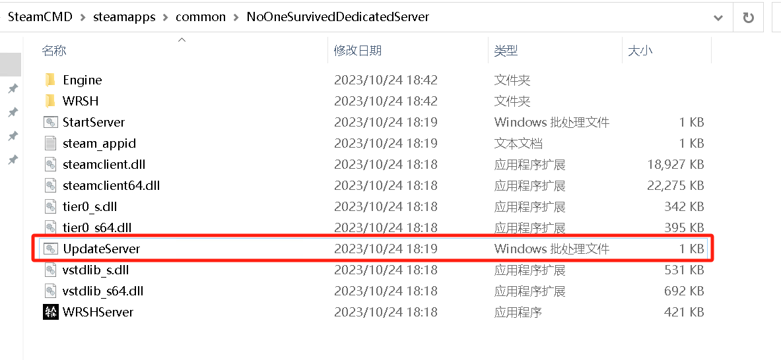Click the WRSH folder icon

51,101
